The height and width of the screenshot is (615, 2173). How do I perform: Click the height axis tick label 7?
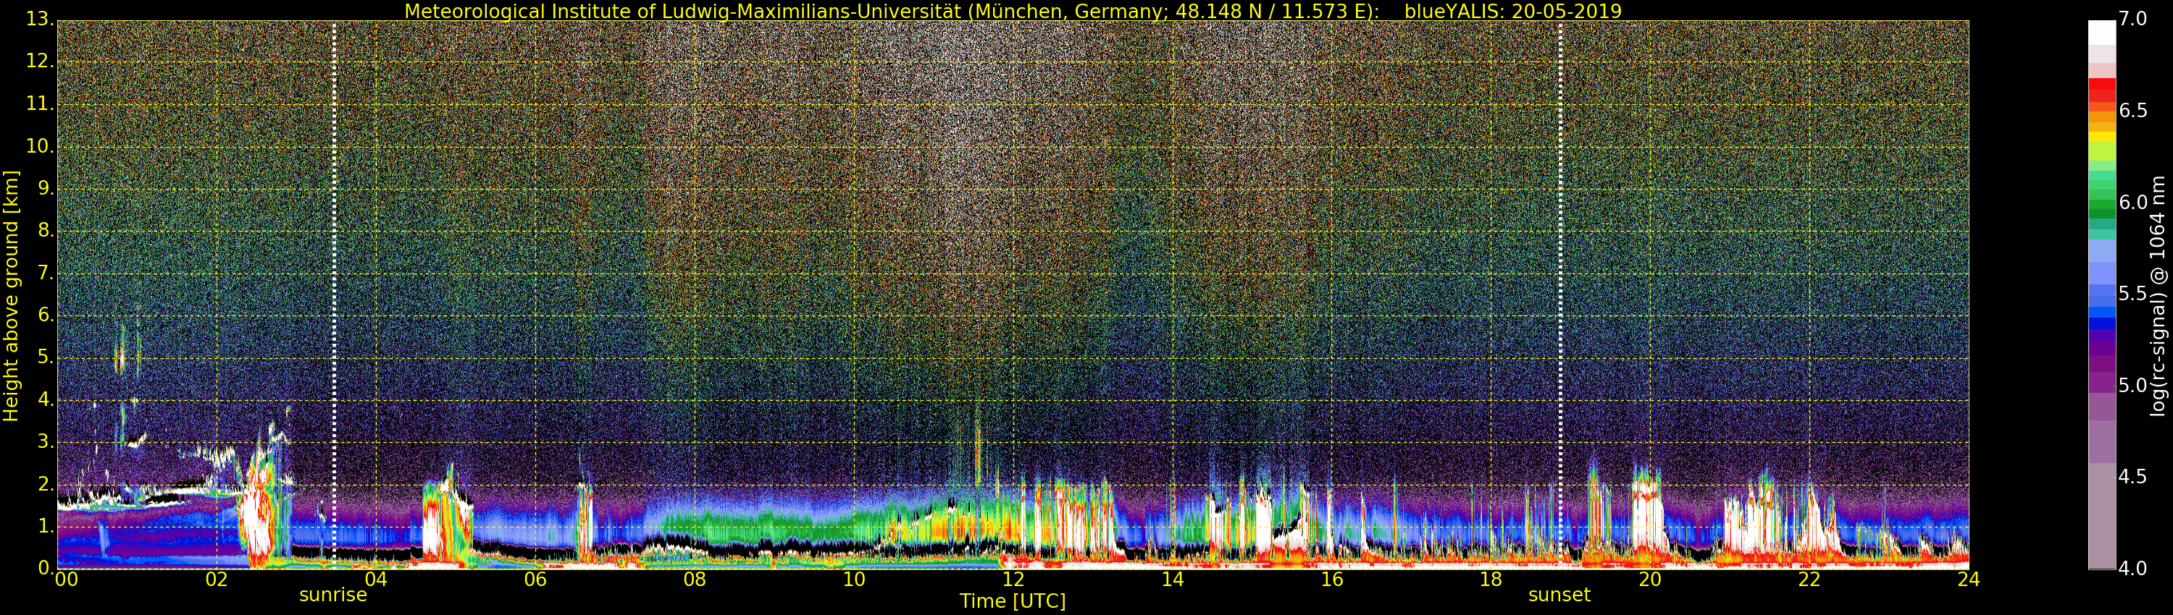pyautogui.click(x=45, y=273)
